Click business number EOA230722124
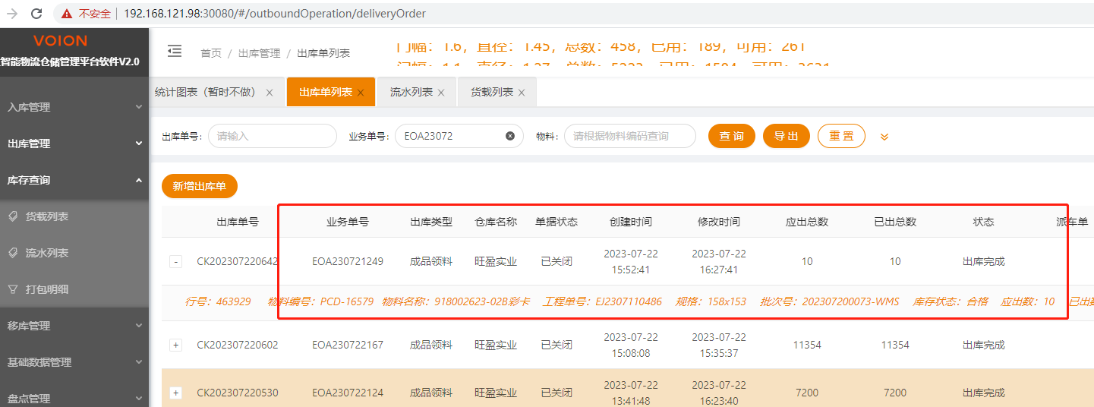The image size is (1094, 407). (x=348, y=393)
